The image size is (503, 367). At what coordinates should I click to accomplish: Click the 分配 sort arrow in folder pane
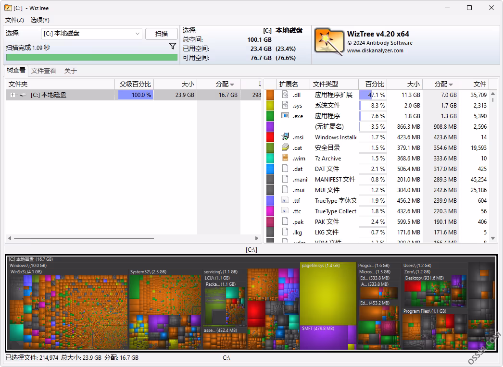(232, 85)
